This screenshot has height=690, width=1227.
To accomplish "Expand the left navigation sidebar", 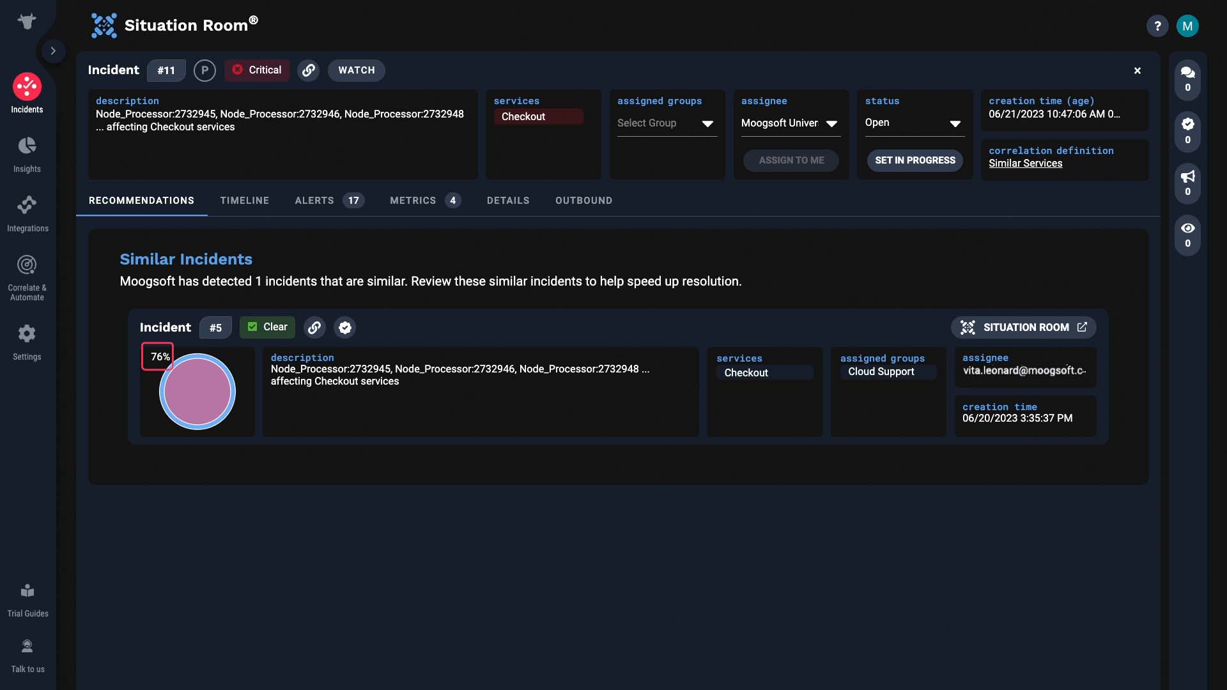I will [x=53, y=51].
